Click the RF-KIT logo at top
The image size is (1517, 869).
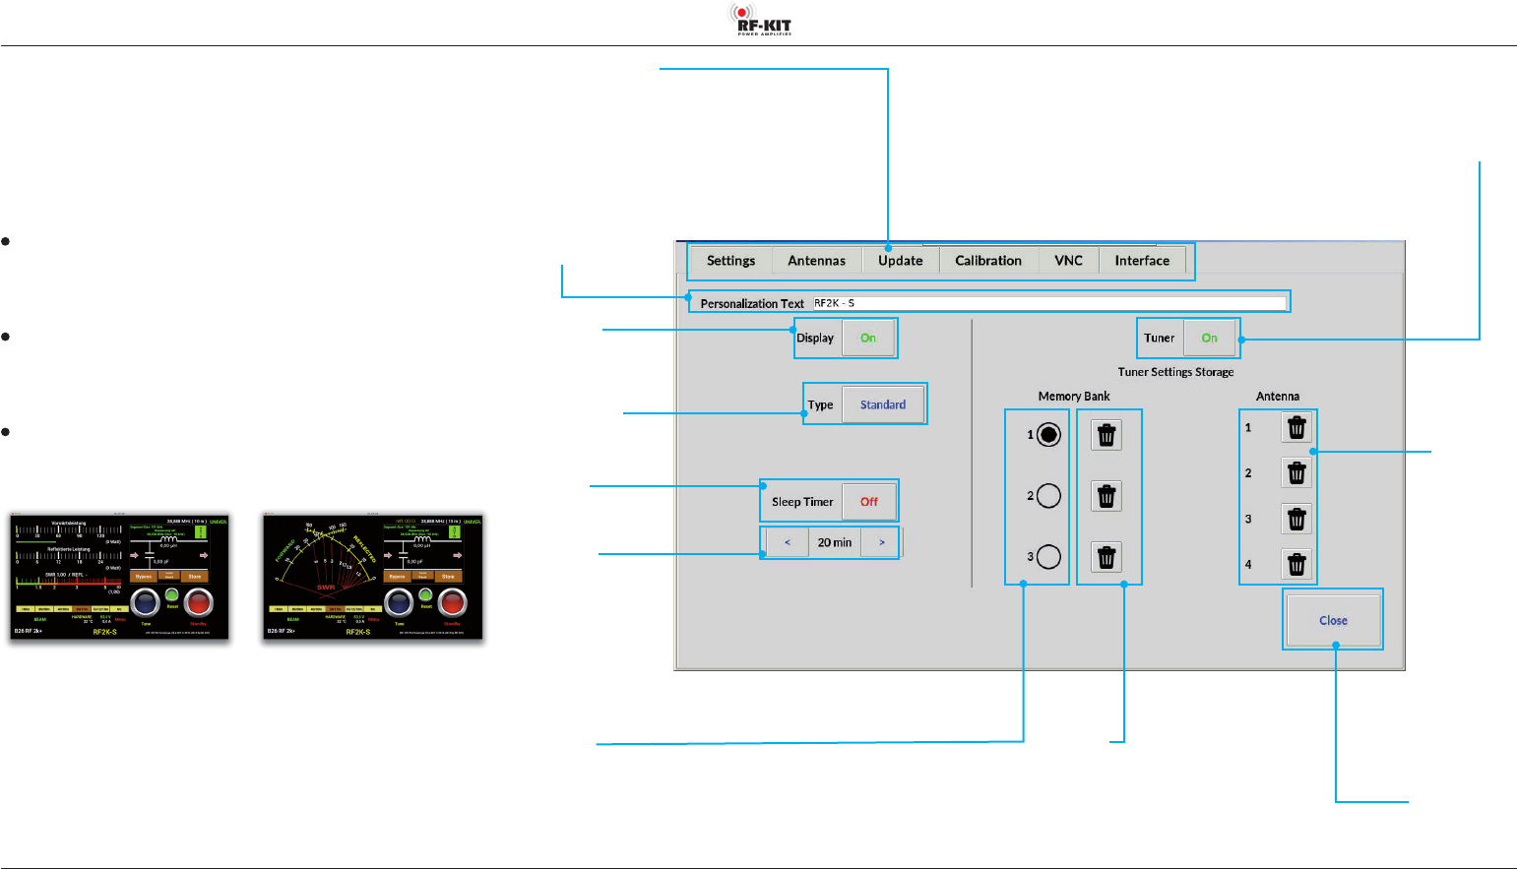[x=760, y=20]
